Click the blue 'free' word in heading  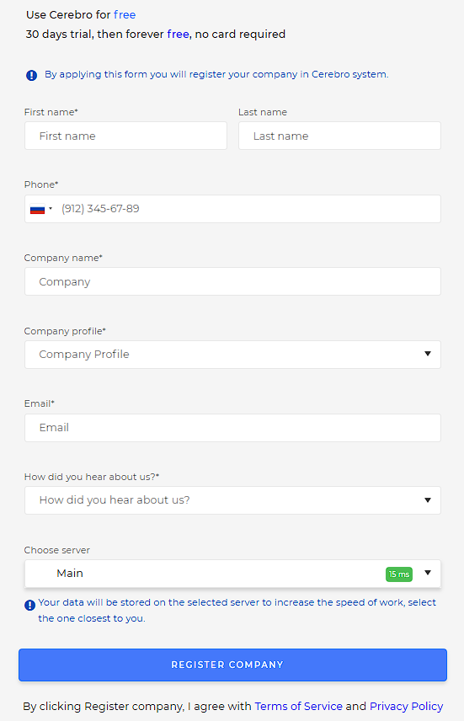tap(125, 14)
